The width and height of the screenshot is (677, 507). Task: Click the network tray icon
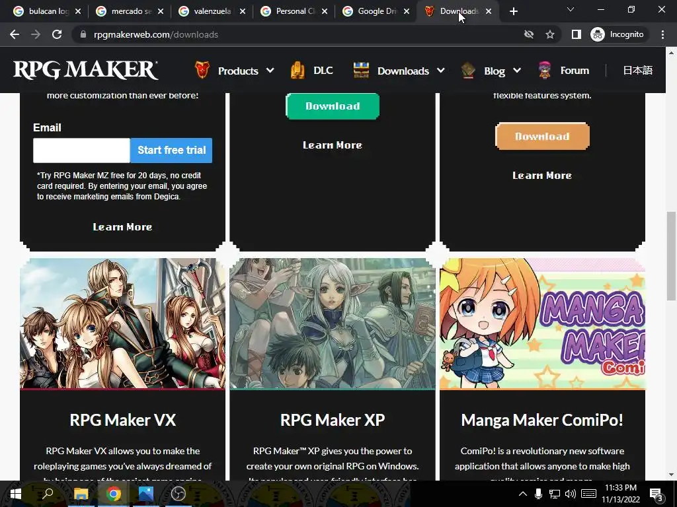click(555, 494)
